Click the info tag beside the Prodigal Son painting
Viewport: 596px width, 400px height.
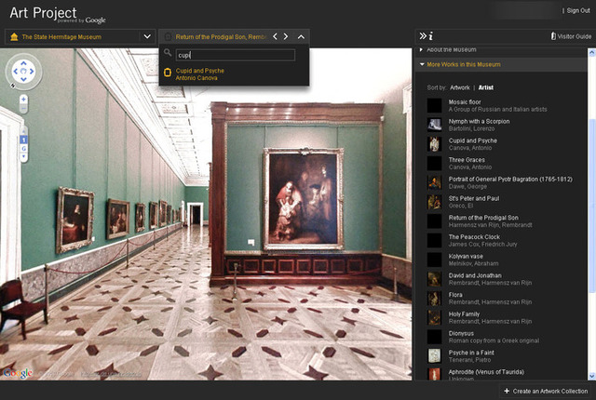coord(251,242)
